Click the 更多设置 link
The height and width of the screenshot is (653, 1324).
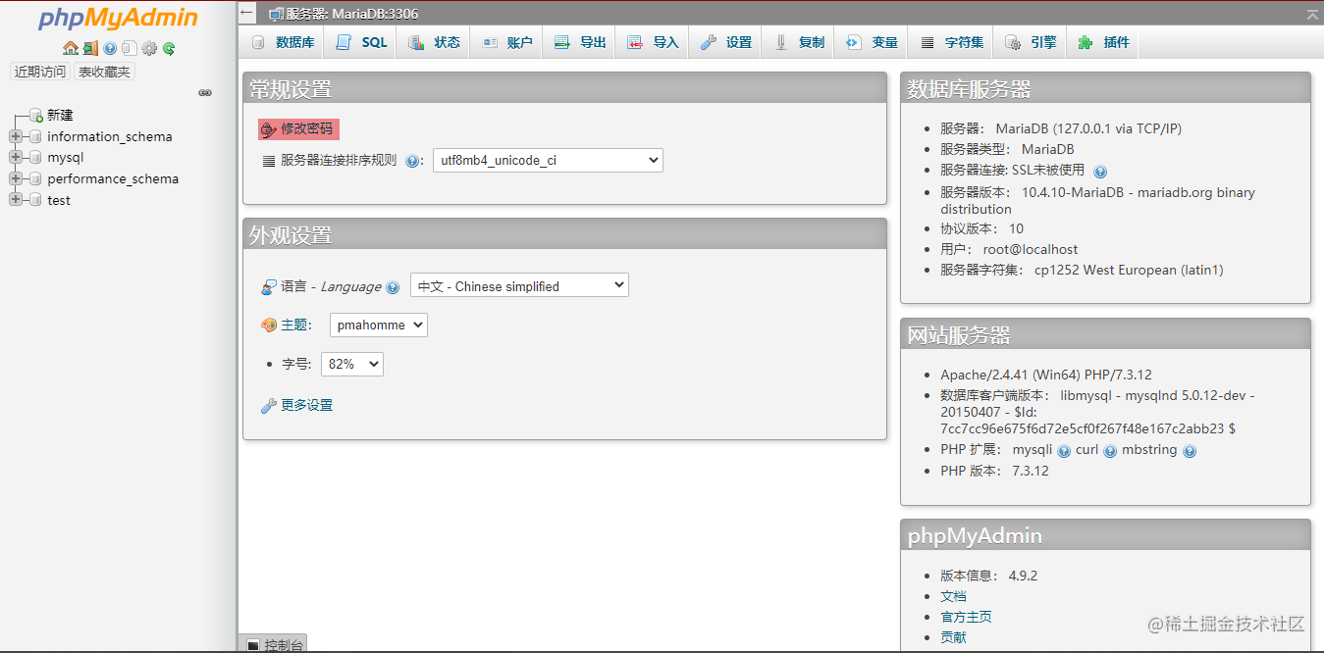click(x=307, y=405)
